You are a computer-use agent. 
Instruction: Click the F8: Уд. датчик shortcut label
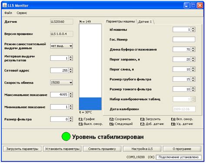pyautogui.click(x=182, y=124)
